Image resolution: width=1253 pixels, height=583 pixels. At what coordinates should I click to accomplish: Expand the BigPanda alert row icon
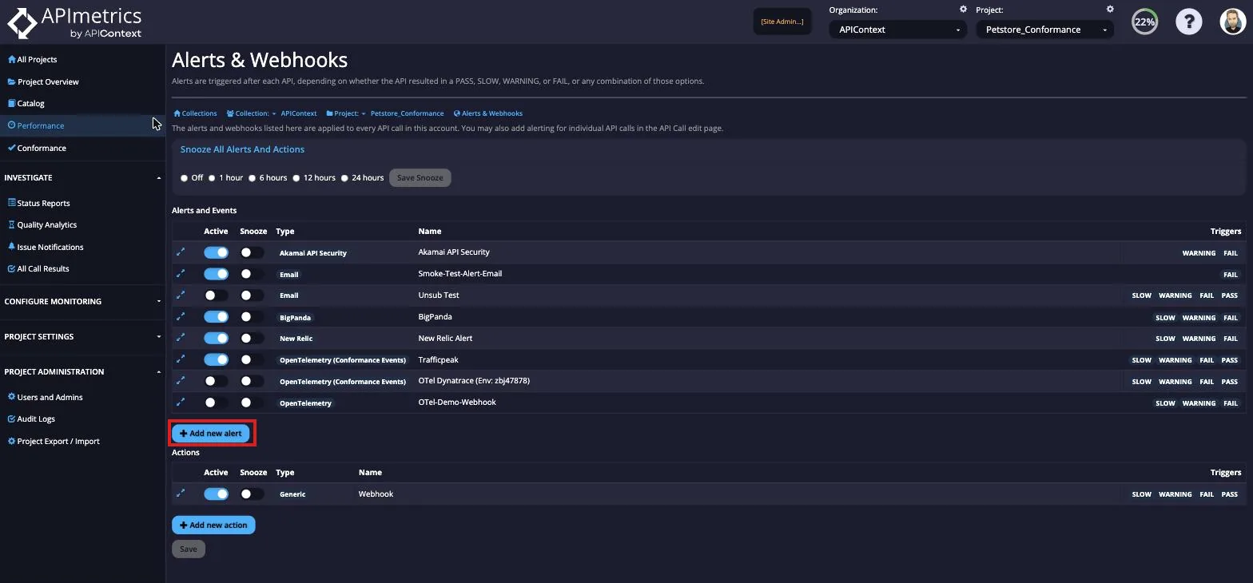181,316
